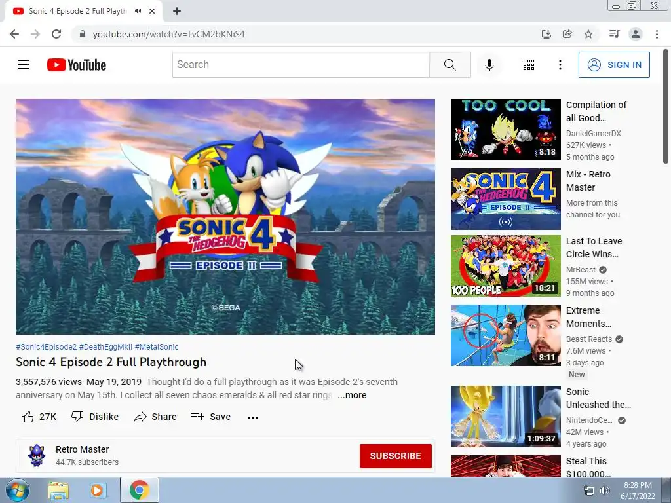Share this page from address bar

[x=567, y=34]
